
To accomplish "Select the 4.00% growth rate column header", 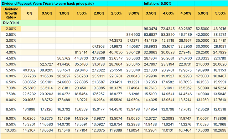I will click(169, 13).
